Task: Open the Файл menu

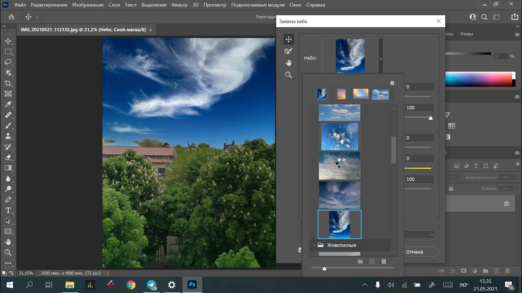Action: pyautogui.click(x=20, y=5)
